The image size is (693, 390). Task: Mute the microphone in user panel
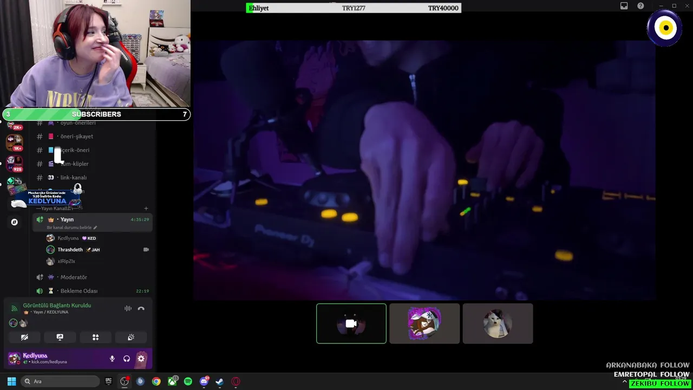(112, 359)
